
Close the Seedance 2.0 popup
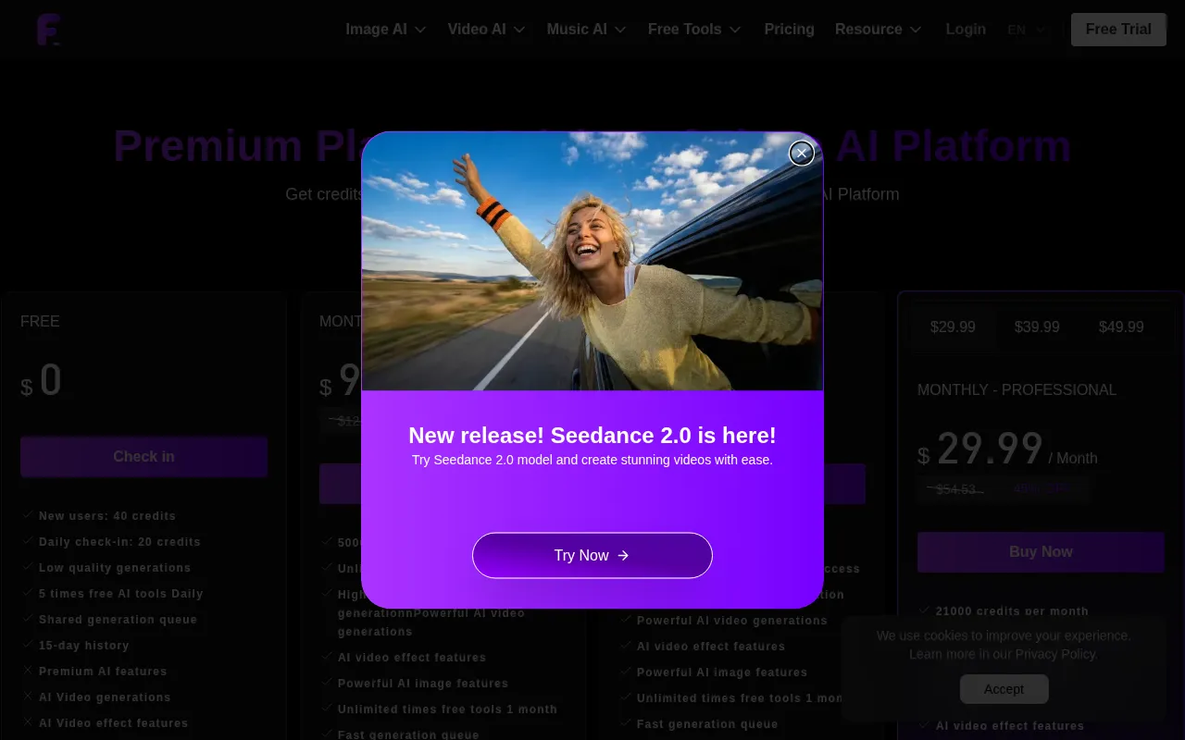pos(802,153)
